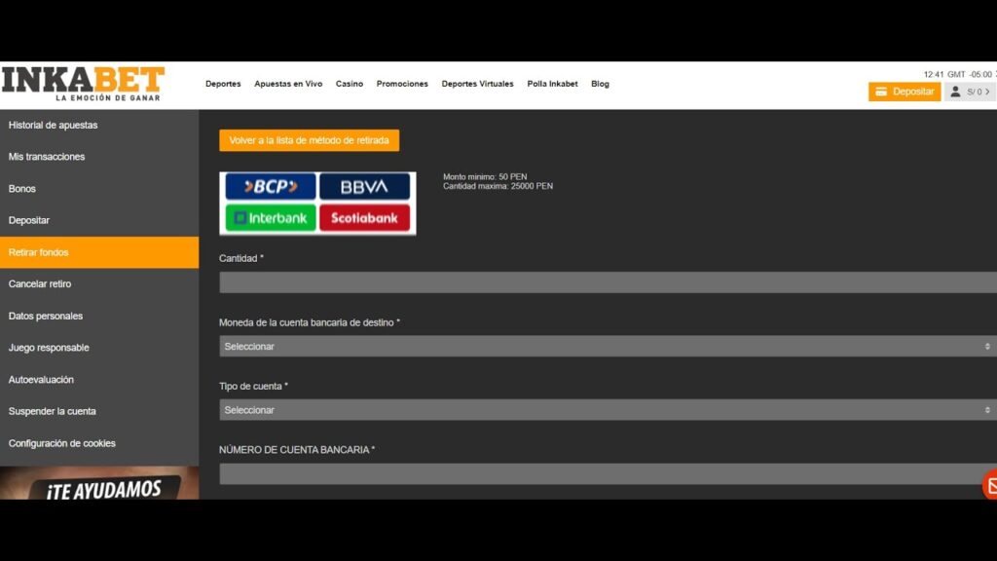The height and width of the screenshot is (561, 997).
Task: Click the BCP bank logo
Action: [271, 186]
